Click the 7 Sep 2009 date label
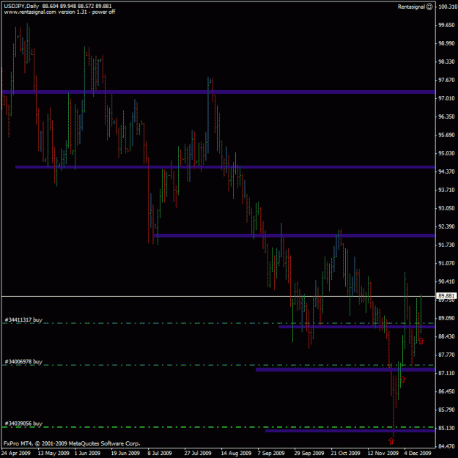 coord(270,453)
